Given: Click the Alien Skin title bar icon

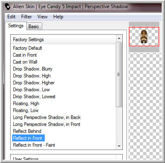Looking at the screenshot, I should click(8, 7).
